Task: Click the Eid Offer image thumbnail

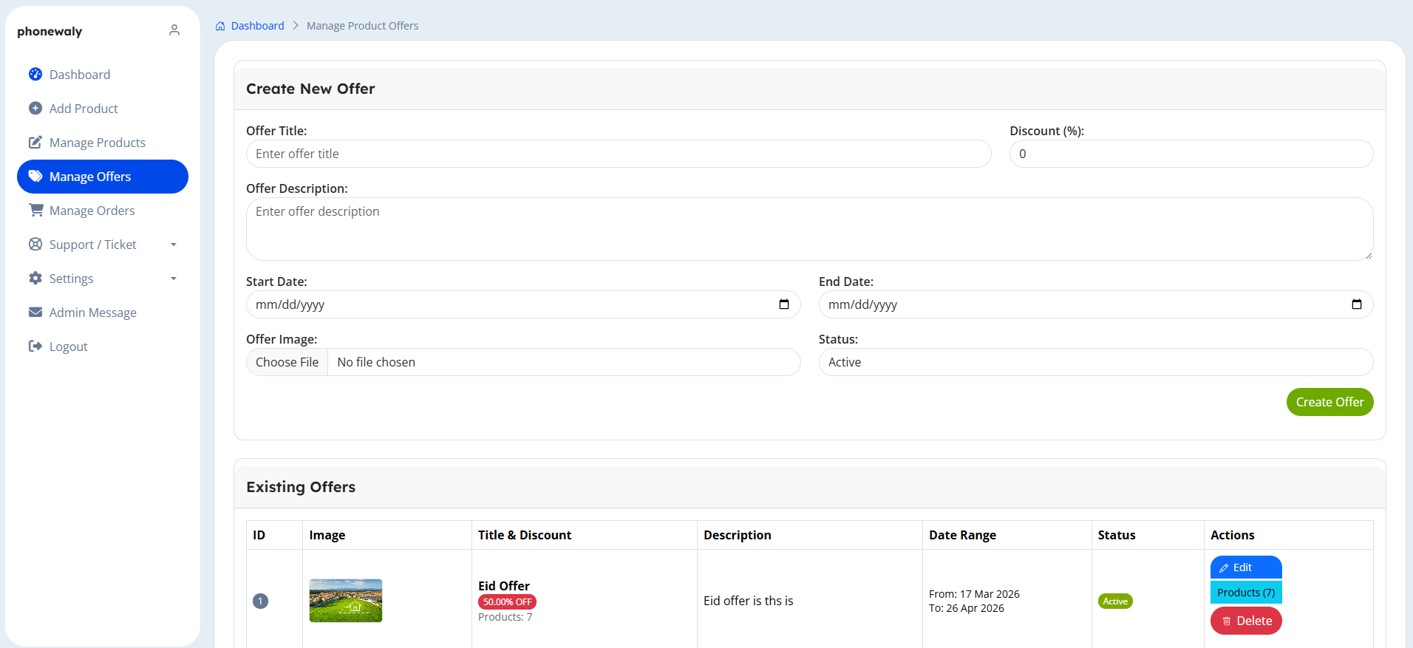Action: coord(346,601)
